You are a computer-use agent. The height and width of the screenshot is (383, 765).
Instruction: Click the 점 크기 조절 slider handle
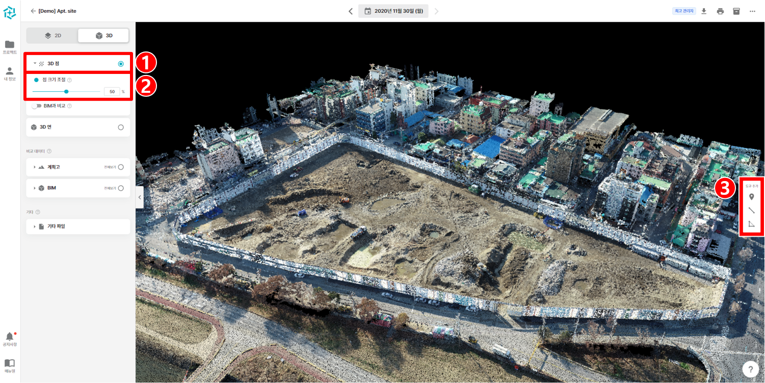pos(66,91)
